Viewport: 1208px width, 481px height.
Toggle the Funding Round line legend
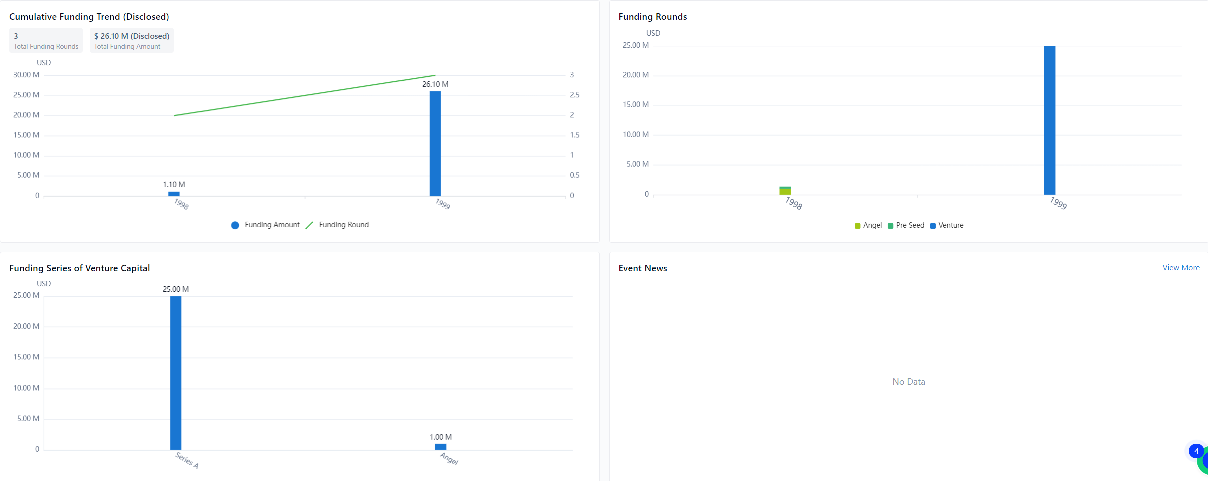point(337,225)
